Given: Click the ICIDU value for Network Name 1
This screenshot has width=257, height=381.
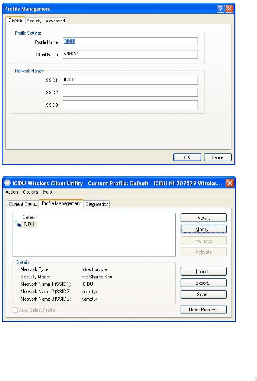Looking at the screenshot, I should 87,284.
